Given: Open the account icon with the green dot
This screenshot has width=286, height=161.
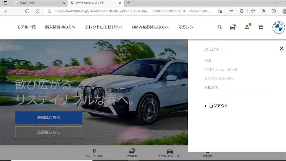Looking at the screenshot, I should pyautogui.click(x=247, y=27).
